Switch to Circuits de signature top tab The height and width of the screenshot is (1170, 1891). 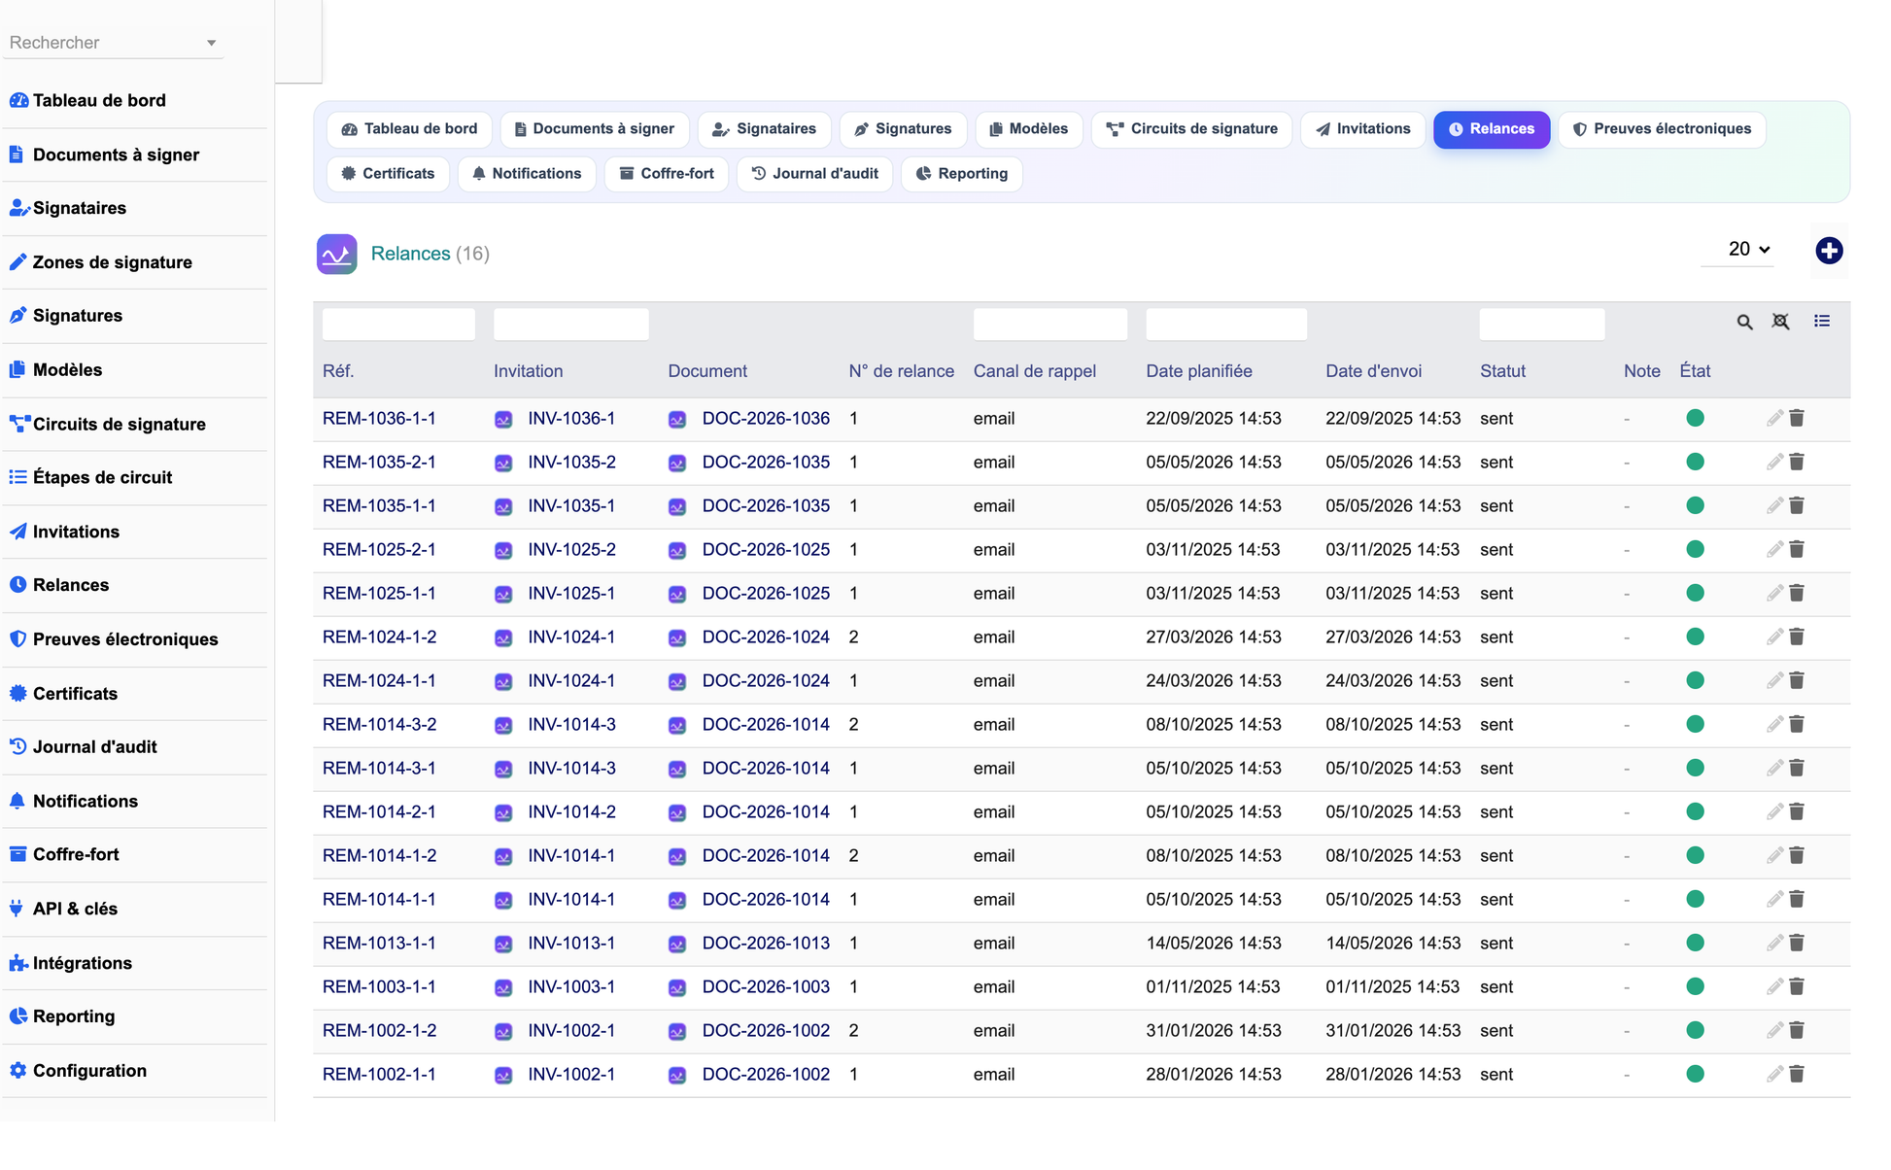1191,129
